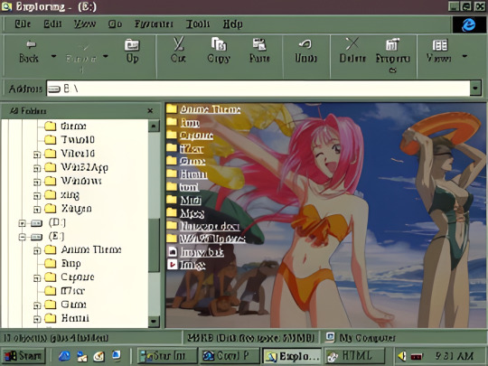
Task: Expand the Windows folder in tree
Action: (x=37, y=182)
